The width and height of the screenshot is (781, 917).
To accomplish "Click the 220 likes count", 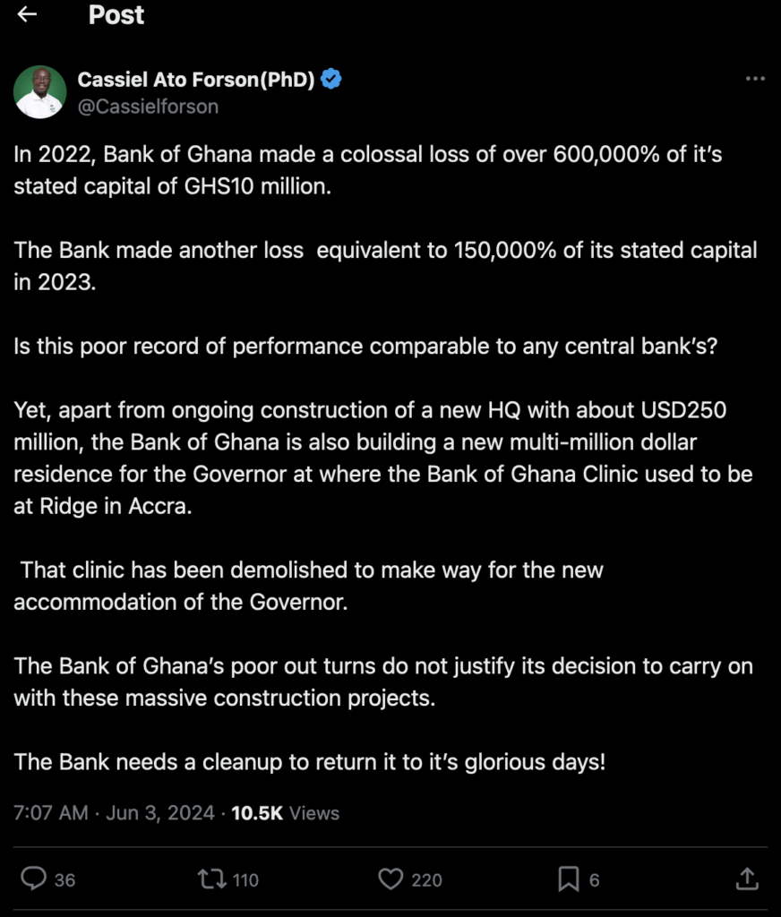I will coord(426,880).
